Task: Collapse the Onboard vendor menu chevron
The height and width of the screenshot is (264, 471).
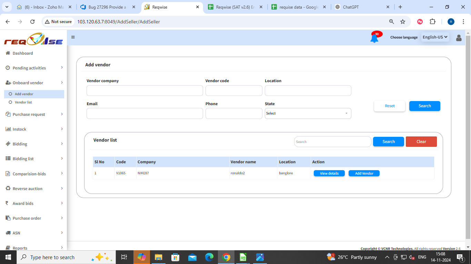Action: (x=62, y=82)
